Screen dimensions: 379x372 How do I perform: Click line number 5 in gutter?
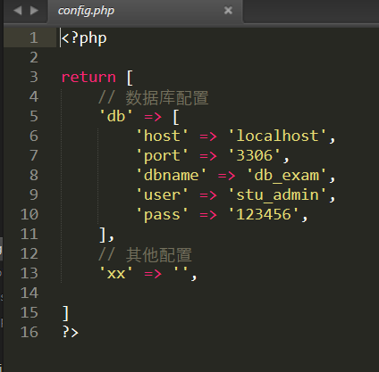pyautogui.click(x=34, y=116)
